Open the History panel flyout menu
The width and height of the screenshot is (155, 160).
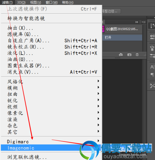[x=144, y=22]
